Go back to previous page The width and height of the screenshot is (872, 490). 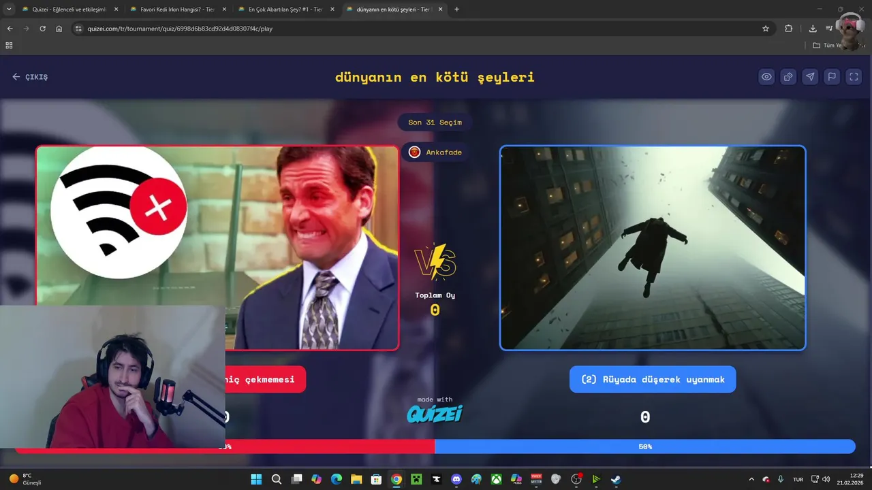pos(10,29)
